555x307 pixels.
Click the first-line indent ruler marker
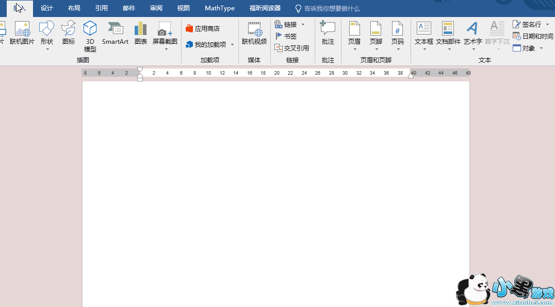coord(140,70)
